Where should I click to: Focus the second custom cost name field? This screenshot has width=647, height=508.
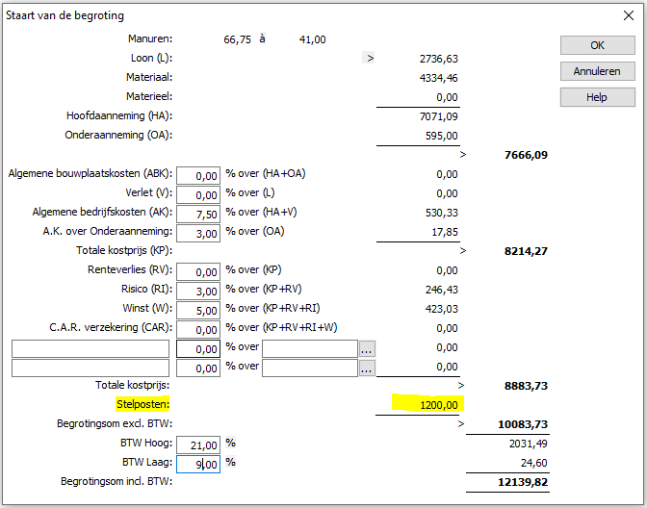(91, 368)
